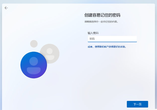
Task: Click the large blue user avatar
Action: coord(33,65)
